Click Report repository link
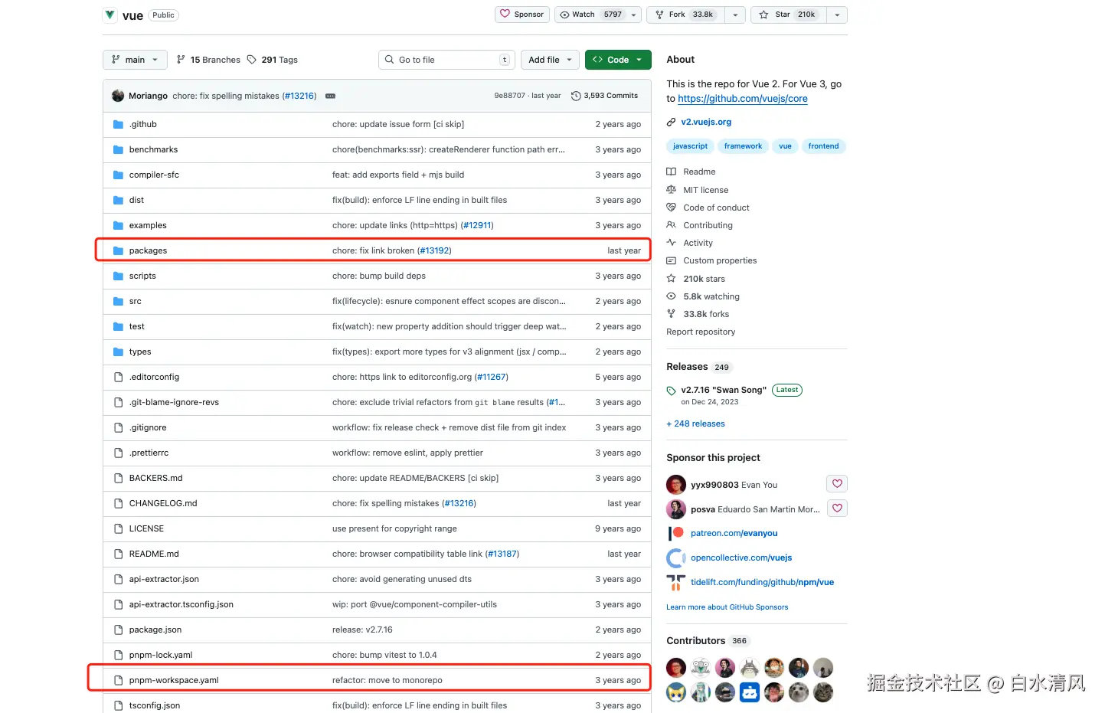 pos(701,332)
